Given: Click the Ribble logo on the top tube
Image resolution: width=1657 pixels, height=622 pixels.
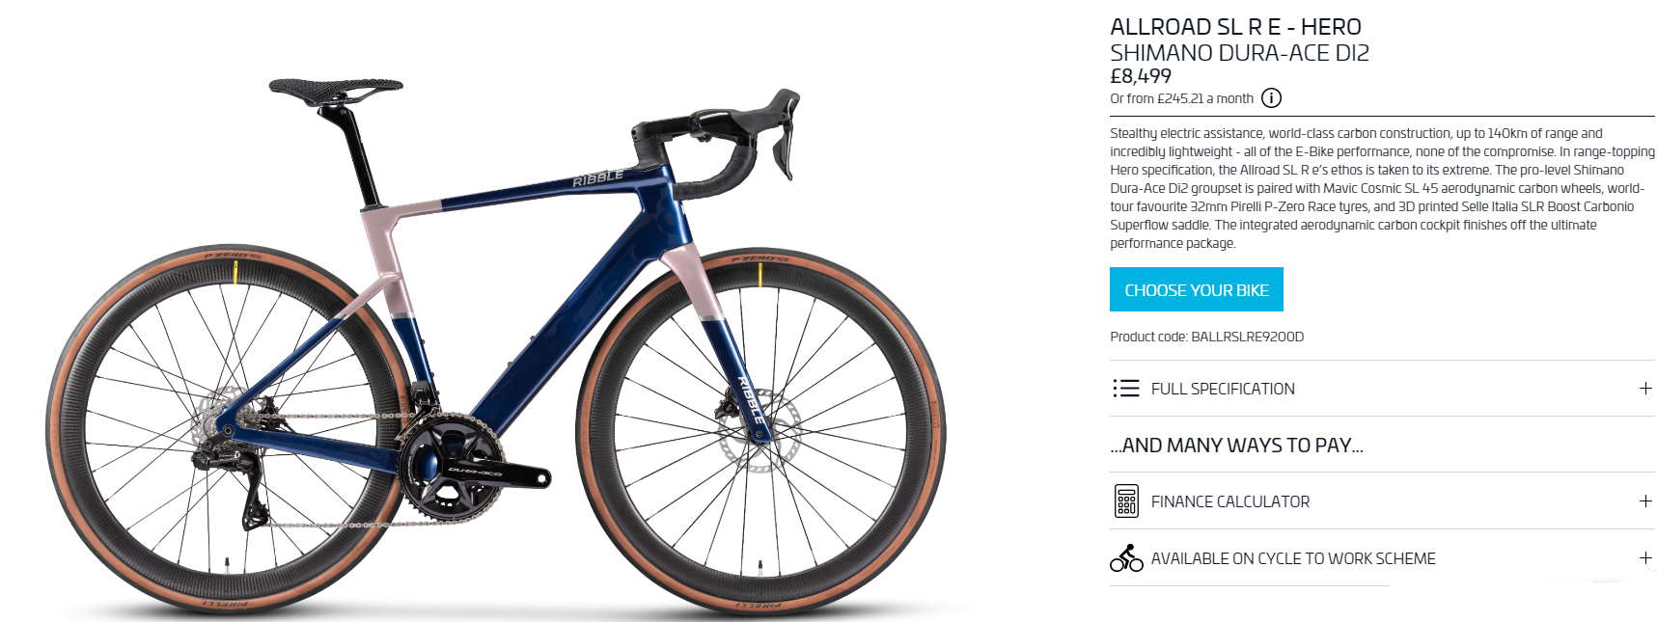Looking at the screenshot, I should coord(598,178).
